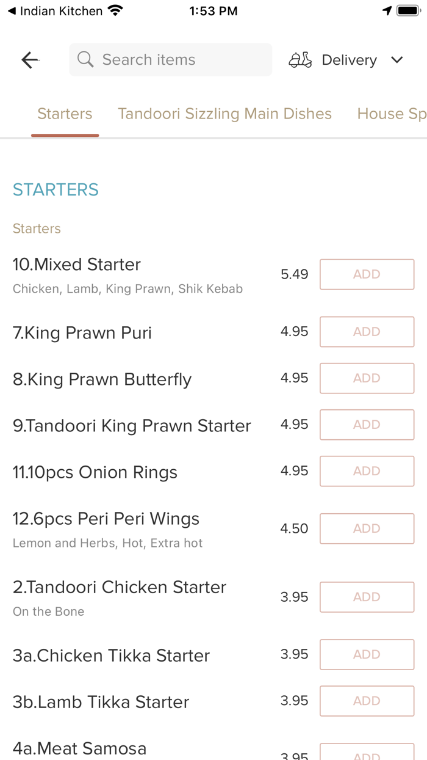Add 10.Mixed Starter to order
Screen dimensions: 427x760
[367, 274]
